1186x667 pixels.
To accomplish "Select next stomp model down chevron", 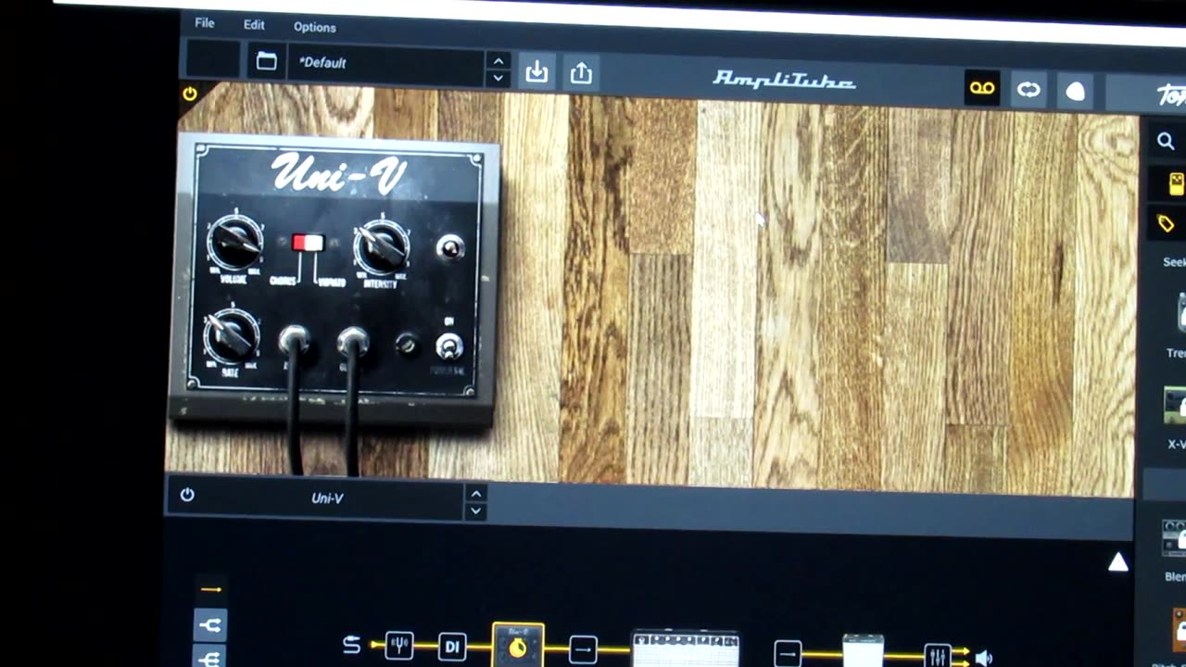I will click(x=475, y=510).
